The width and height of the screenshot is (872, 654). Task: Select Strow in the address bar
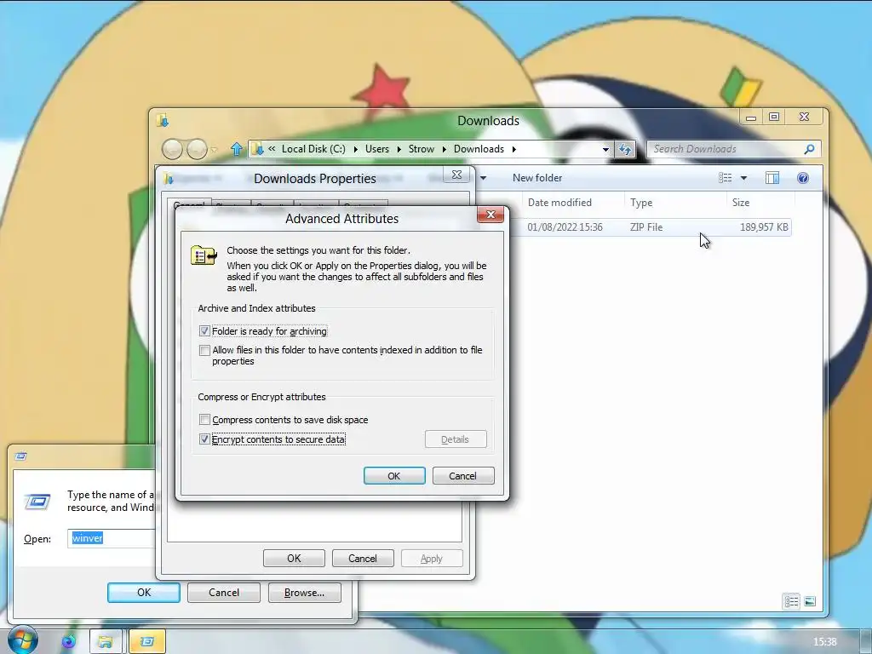click(421, 149)
